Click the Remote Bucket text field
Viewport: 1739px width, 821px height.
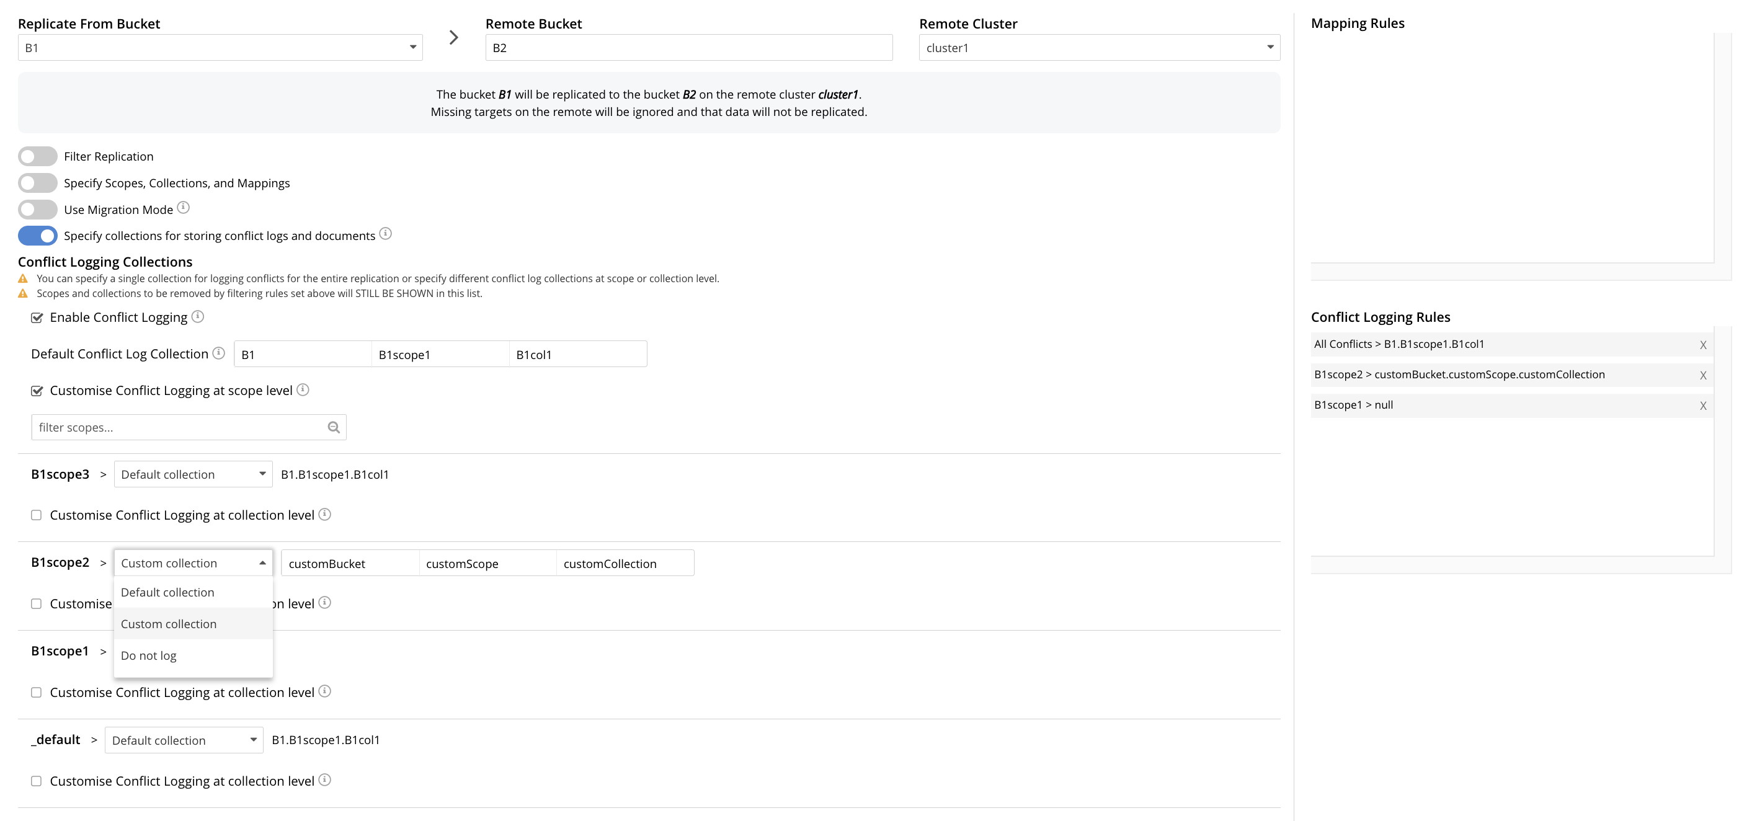(688, 48)
